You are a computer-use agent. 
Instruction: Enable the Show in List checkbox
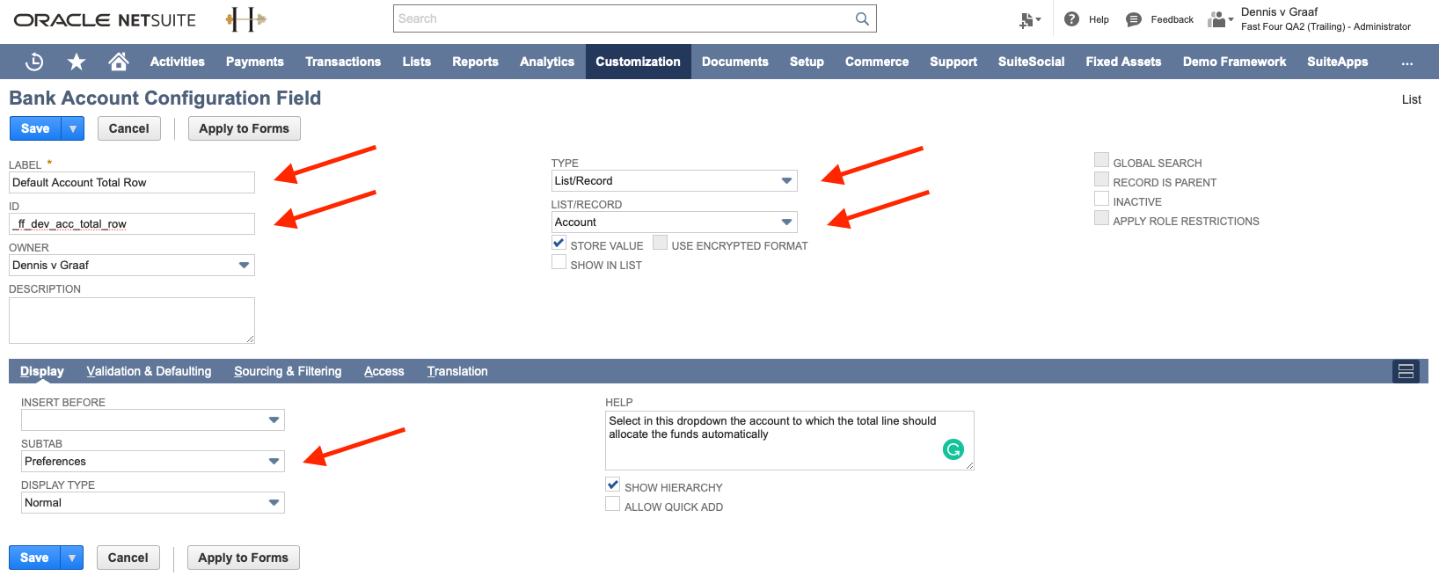click(x=559, y=262)
